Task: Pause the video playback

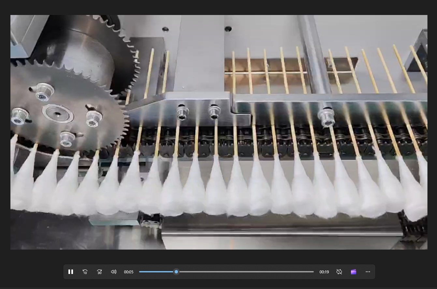Action: pos(71,272)
